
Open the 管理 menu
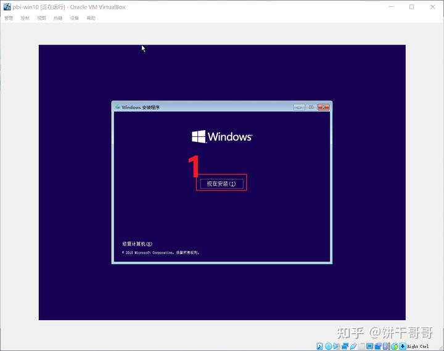tap(9, 18)
